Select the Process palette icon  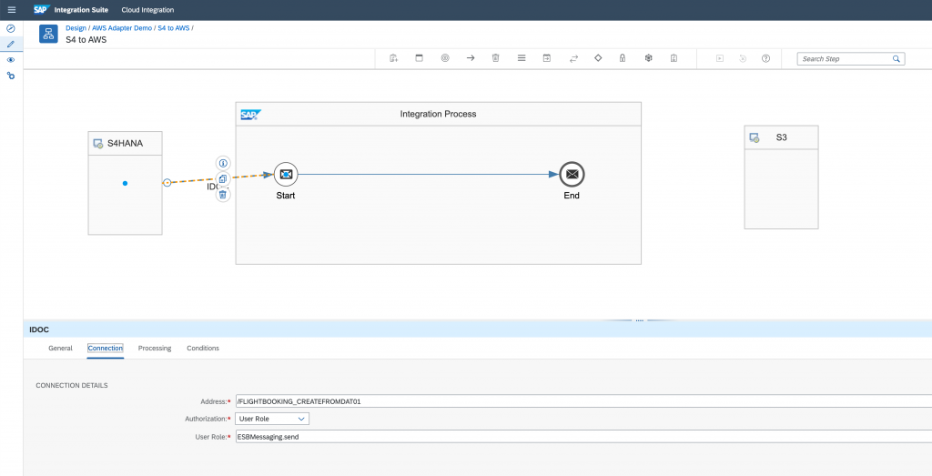click(x=444, y=58)
